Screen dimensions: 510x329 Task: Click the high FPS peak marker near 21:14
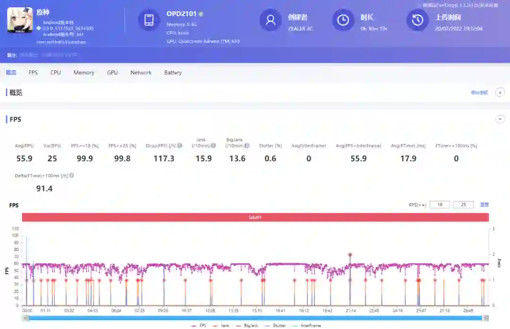tap(350, 254)
